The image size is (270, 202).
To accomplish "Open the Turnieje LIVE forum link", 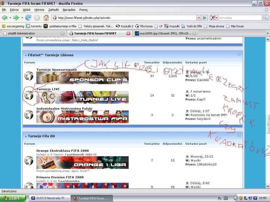I will 48,89.
